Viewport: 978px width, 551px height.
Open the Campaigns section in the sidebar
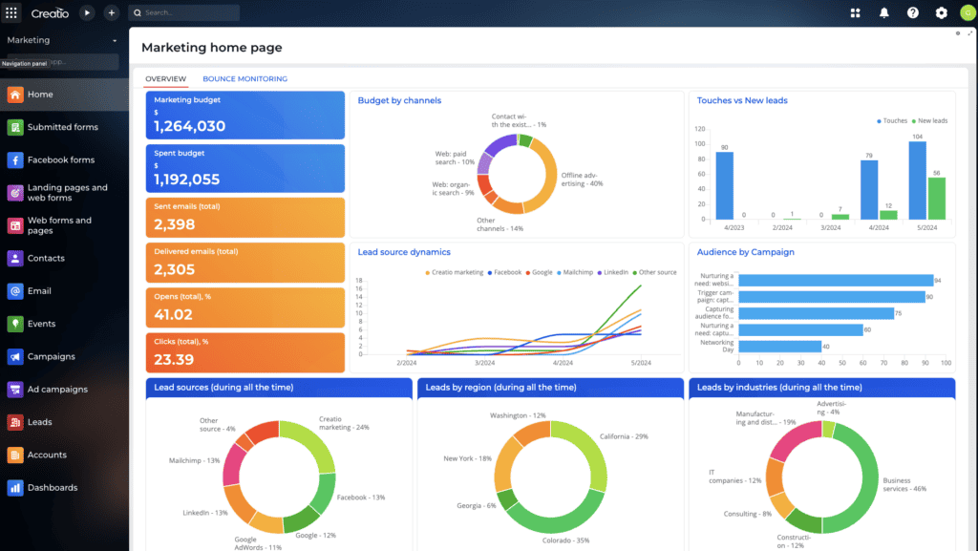tap(54, 357)
